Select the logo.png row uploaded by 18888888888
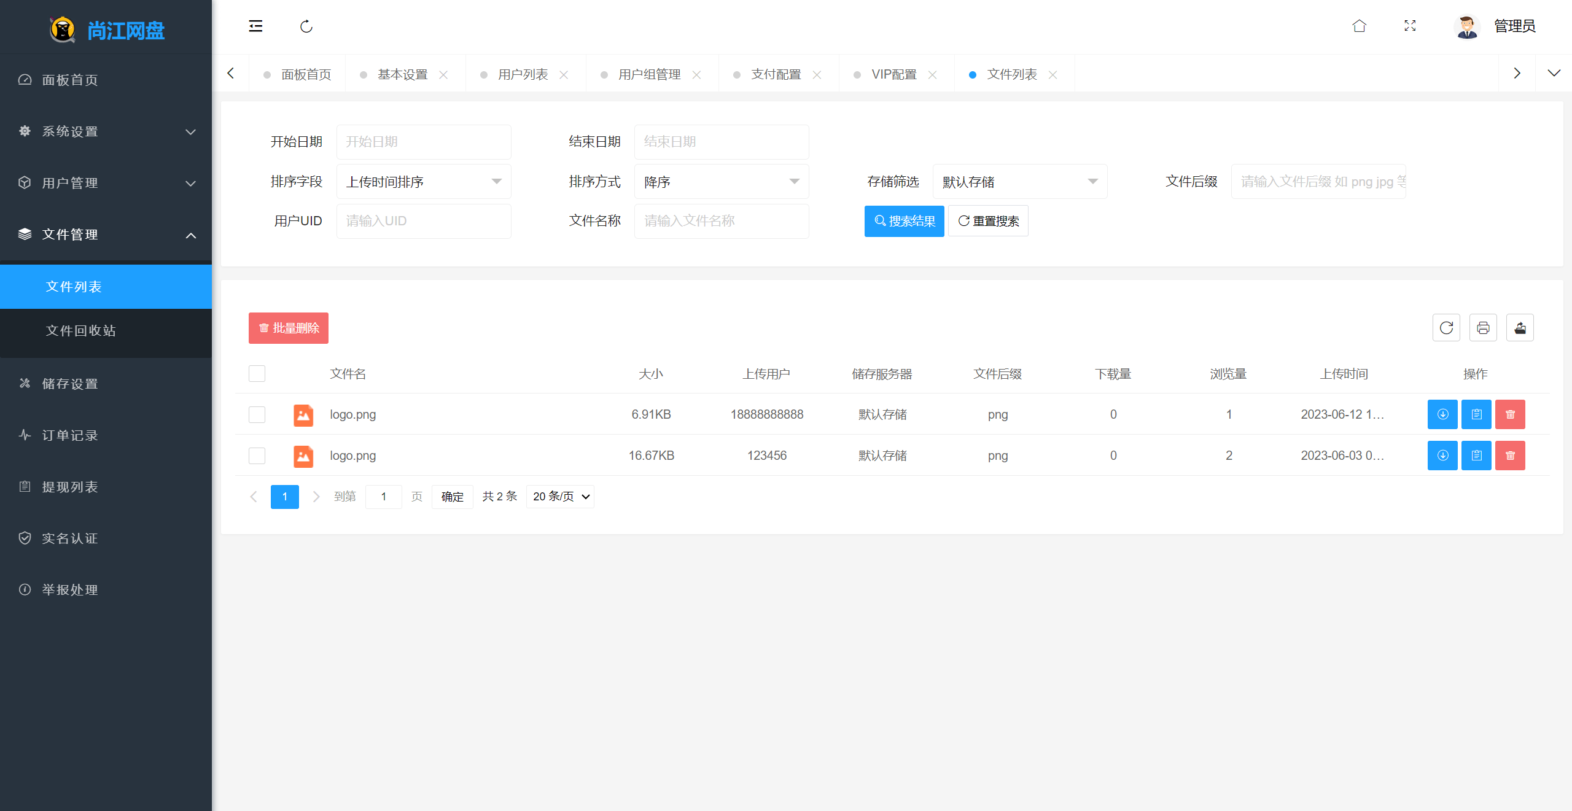Screen dimensions: 1572x811 coord(257,414)
